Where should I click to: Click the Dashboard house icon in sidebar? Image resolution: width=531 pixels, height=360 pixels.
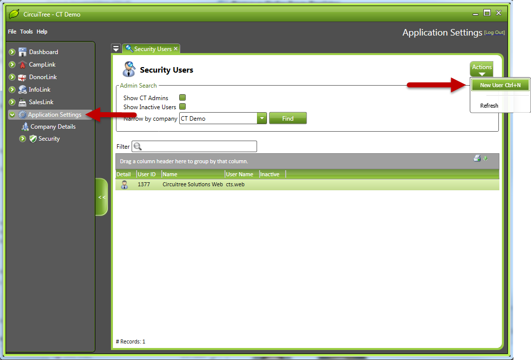click(x=23, y=52)
